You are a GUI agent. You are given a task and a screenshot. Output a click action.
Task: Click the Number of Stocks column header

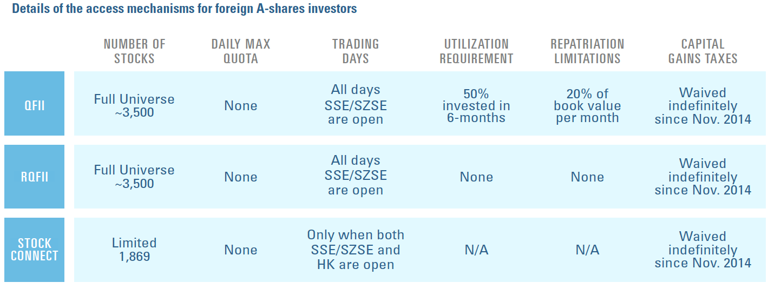(x=134, y=51)
